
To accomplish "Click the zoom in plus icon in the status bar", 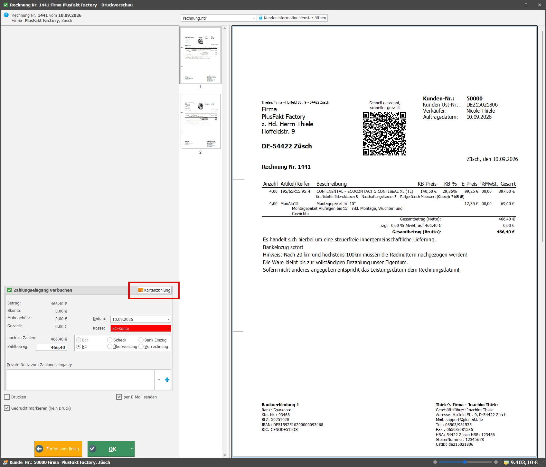I will (x=496, y=462).
